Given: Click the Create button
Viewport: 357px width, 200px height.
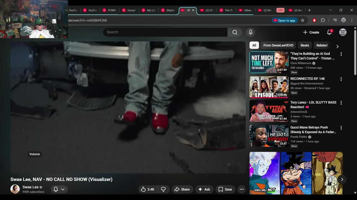Looking at the screenshot, I should (x=311, y=32).
